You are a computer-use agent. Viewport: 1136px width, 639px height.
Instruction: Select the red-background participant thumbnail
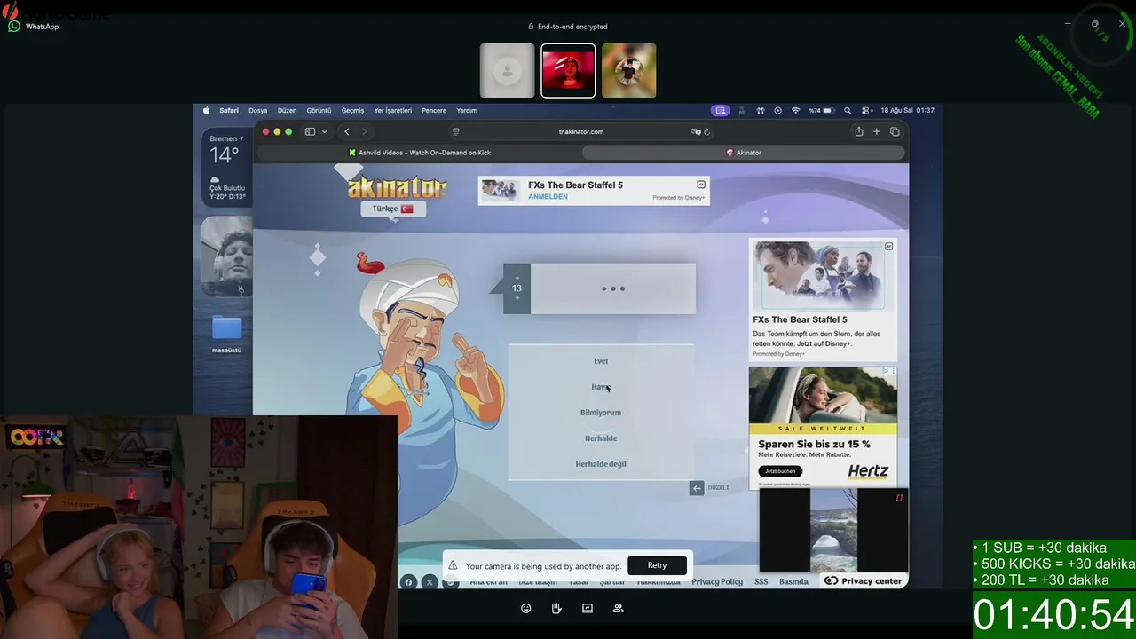click(568, 70)
